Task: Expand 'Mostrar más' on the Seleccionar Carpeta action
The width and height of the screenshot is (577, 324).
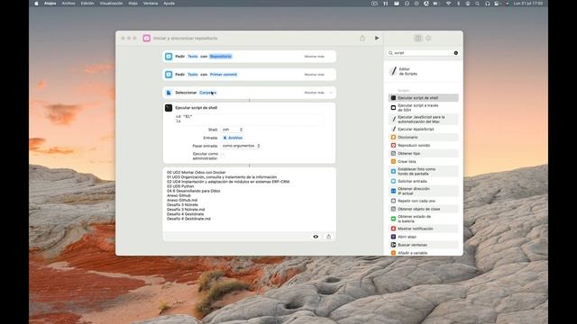Action: 315,93
